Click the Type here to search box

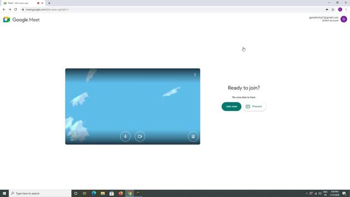(40, 193)
